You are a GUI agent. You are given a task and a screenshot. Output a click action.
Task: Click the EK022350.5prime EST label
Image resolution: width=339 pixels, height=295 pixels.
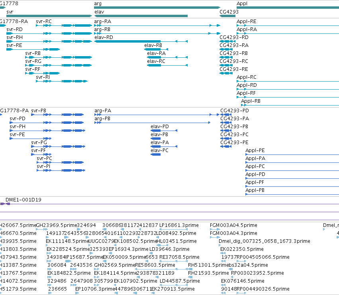click(242, 249)
